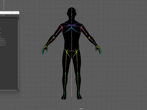Click the horizontal scrollbar at the window bottom
Viewport: 147px width, 110px height.
click(8, 90)
